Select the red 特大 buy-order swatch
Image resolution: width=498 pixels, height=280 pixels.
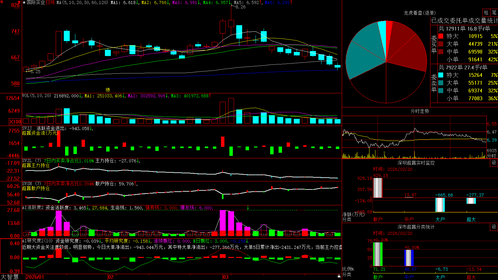pos(441,36)
